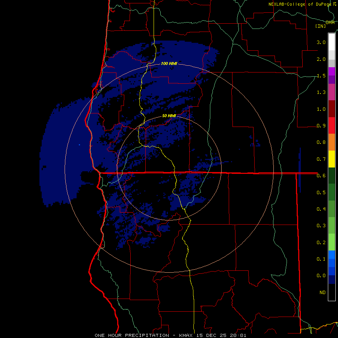Click the "0.7" scale label

tap(321, 159)
